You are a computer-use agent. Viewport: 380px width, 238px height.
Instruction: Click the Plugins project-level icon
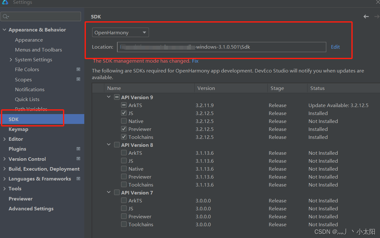click(78, 149)
